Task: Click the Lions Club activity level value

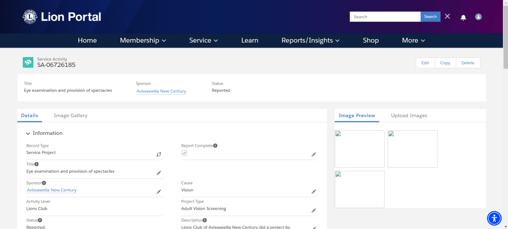Action: [37, 209]
